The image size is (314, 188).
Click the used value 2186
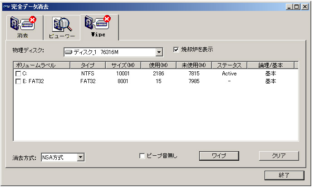pos(159,74)
